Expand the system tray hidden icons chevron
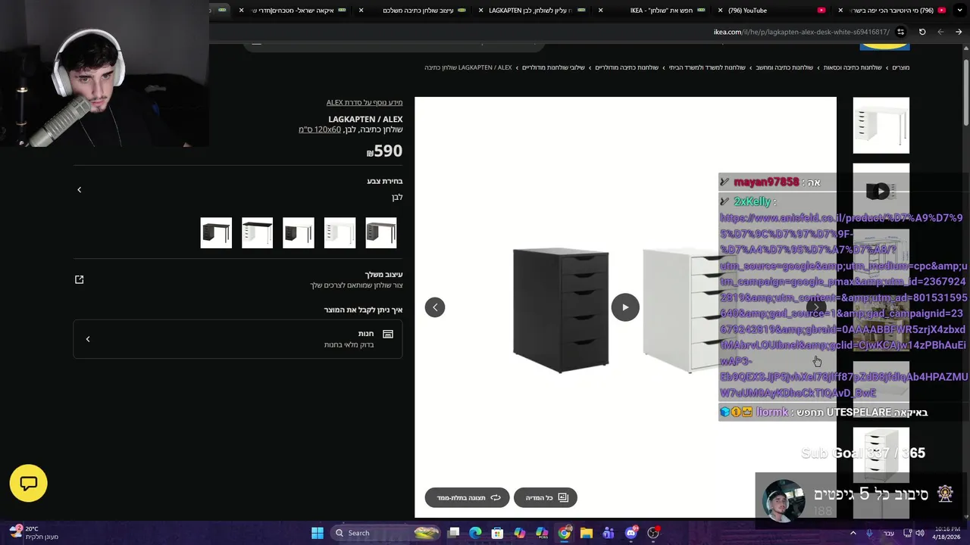This screenshot has width=970, height=545. (x=853, y=533)
